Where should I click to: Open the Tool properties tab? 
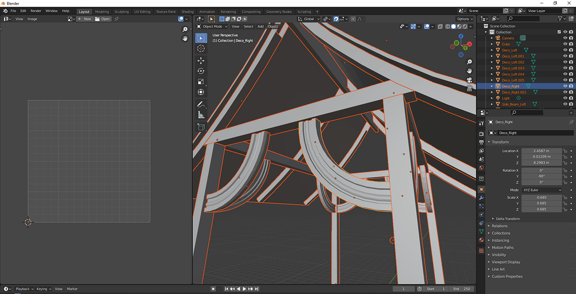[481, 123]
